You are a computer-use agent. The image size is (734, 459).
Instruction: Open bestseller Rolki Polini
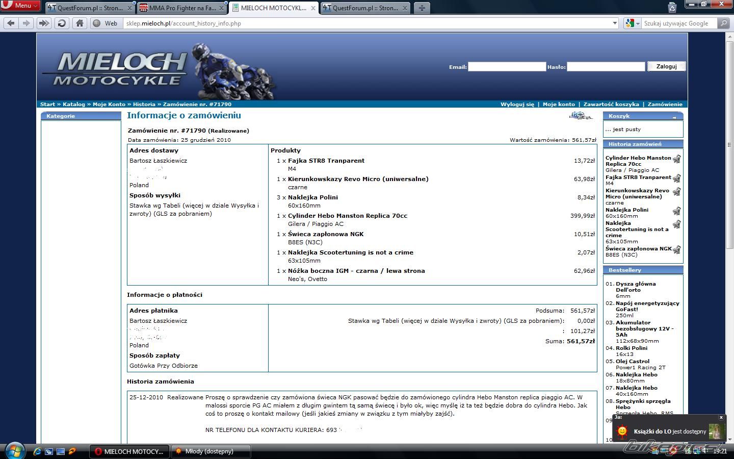coord(632,348)
